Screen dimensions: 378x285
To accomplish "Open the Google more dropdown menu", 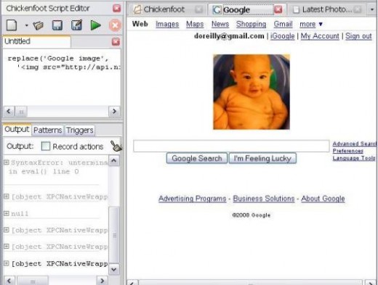I will click(x=311, y=24).
